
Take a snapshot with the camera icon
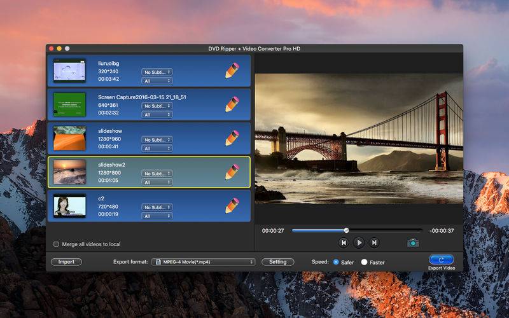(413, 243)
